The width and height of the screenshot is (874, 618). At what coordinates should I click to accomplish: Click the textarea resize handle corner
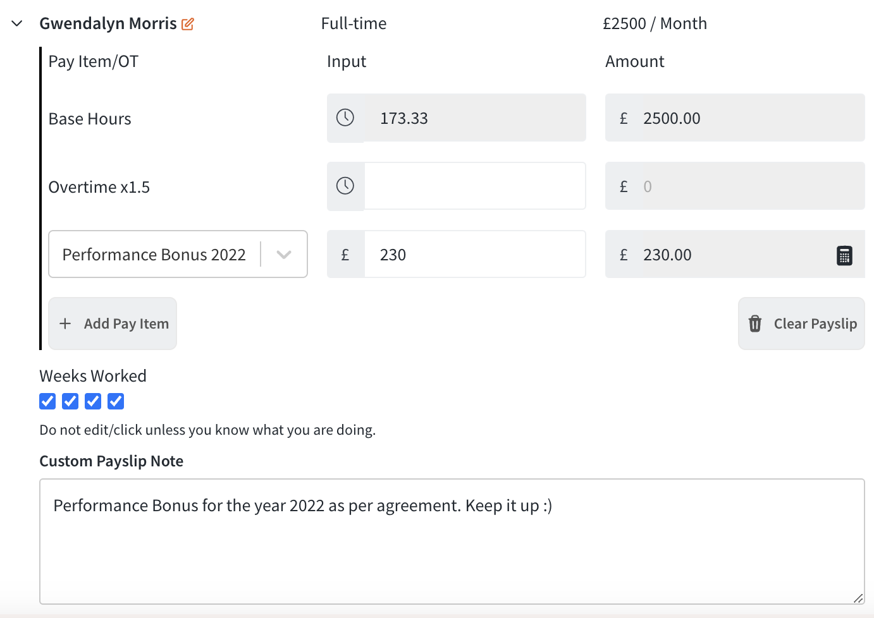coord(858,598)
